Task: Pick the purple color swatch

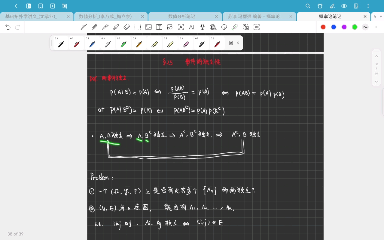Action: [344, 27]
